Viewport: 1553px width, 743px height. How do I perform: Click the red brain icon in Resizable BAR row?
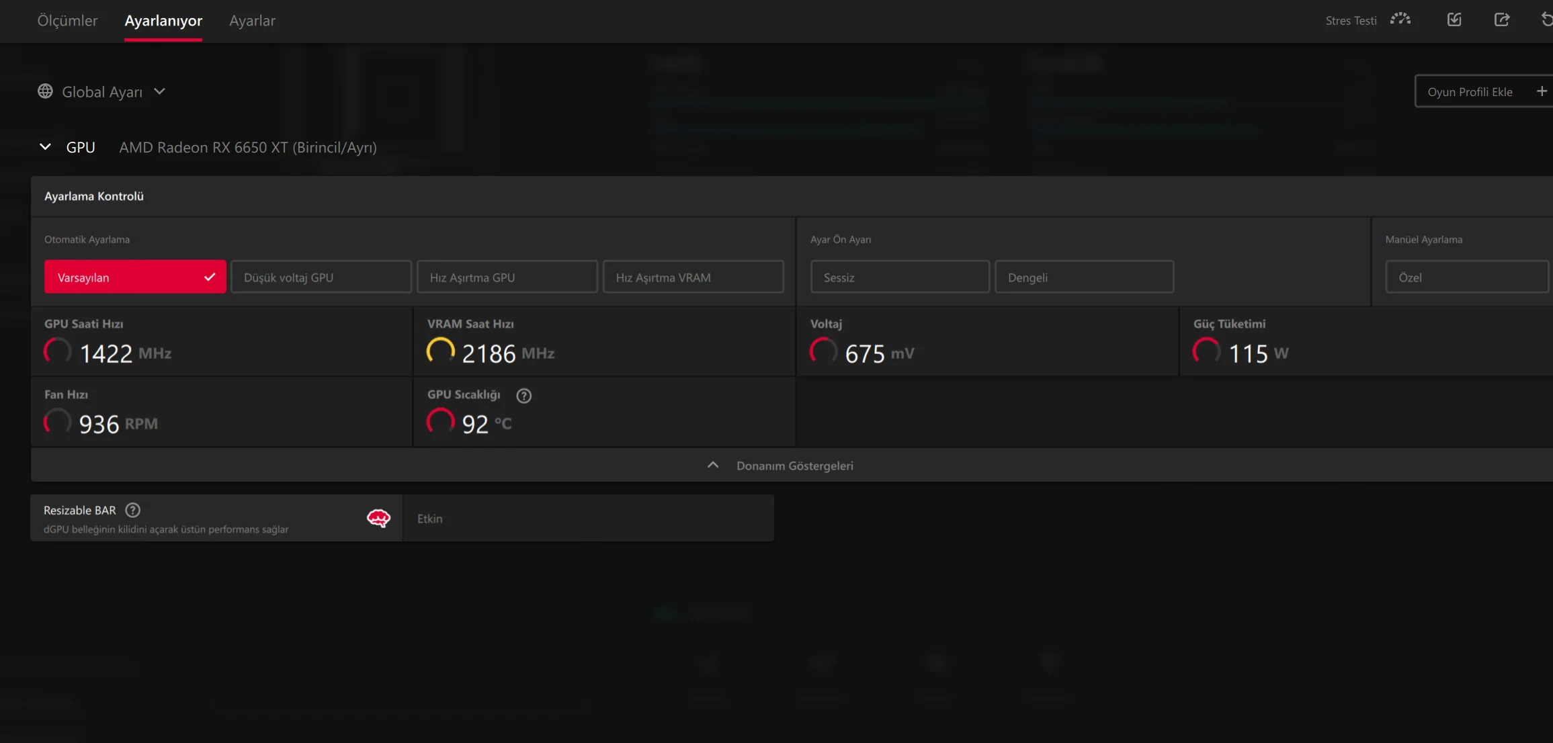pyautogui.click(x=378, y=518)
